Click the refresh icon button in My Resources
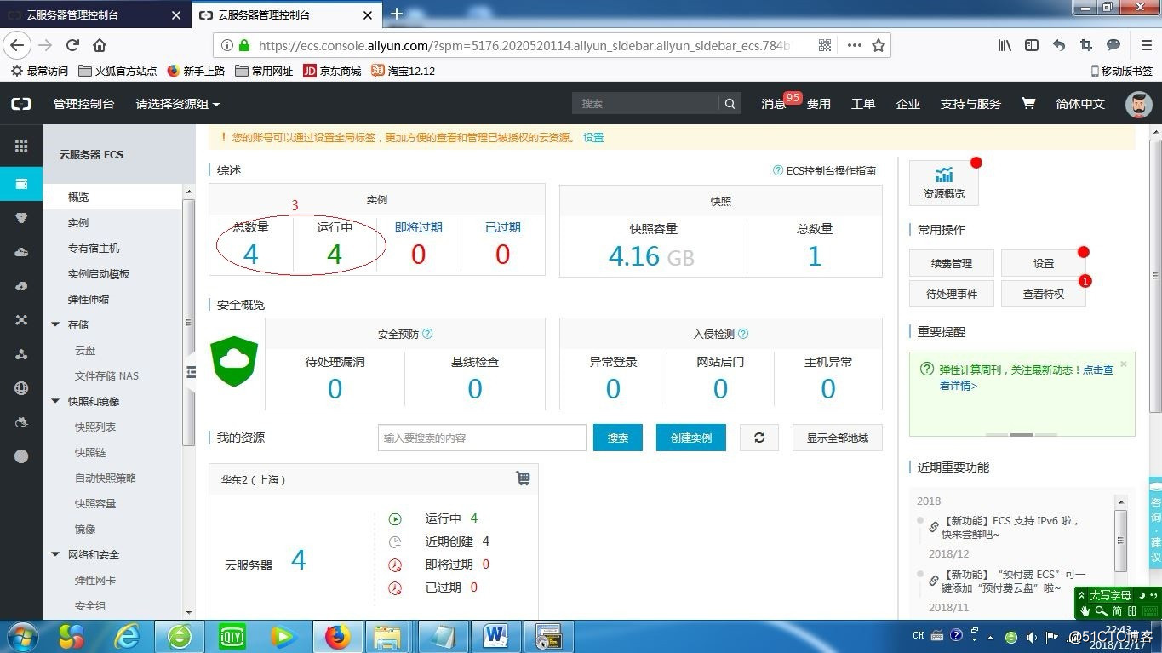Screen dimensions: 1162x653 click(759, 438)
